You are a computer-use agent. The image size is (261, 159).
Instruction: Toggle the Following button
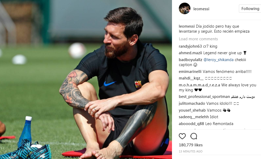click(250, 9)
